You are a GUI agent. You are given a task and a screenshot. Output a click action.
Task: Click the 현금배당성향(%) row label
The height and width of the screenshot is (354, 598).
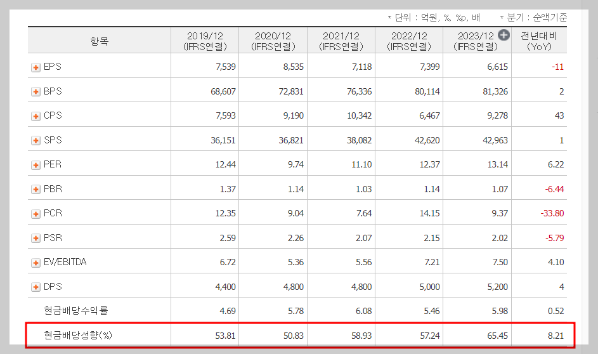[x=78, y=335]
